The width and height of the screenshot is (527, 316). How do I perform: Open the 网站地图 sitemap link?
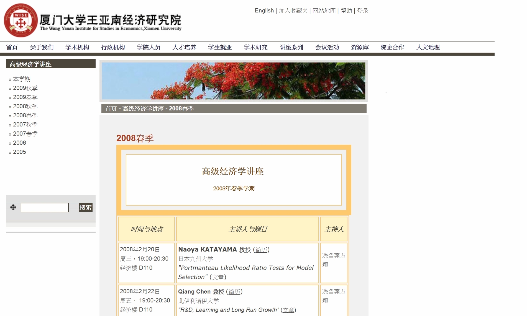324,11
